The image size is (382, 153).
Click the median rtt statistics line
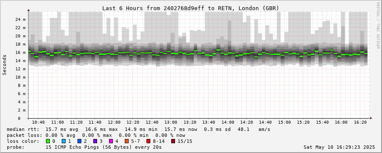[138, 129]
